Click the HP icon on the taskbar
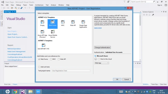This screenshot has width=168, height=94. click(x=7, y=91)
